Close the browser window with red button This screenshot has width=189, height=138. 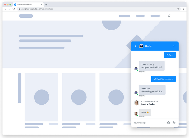(5, 5)
